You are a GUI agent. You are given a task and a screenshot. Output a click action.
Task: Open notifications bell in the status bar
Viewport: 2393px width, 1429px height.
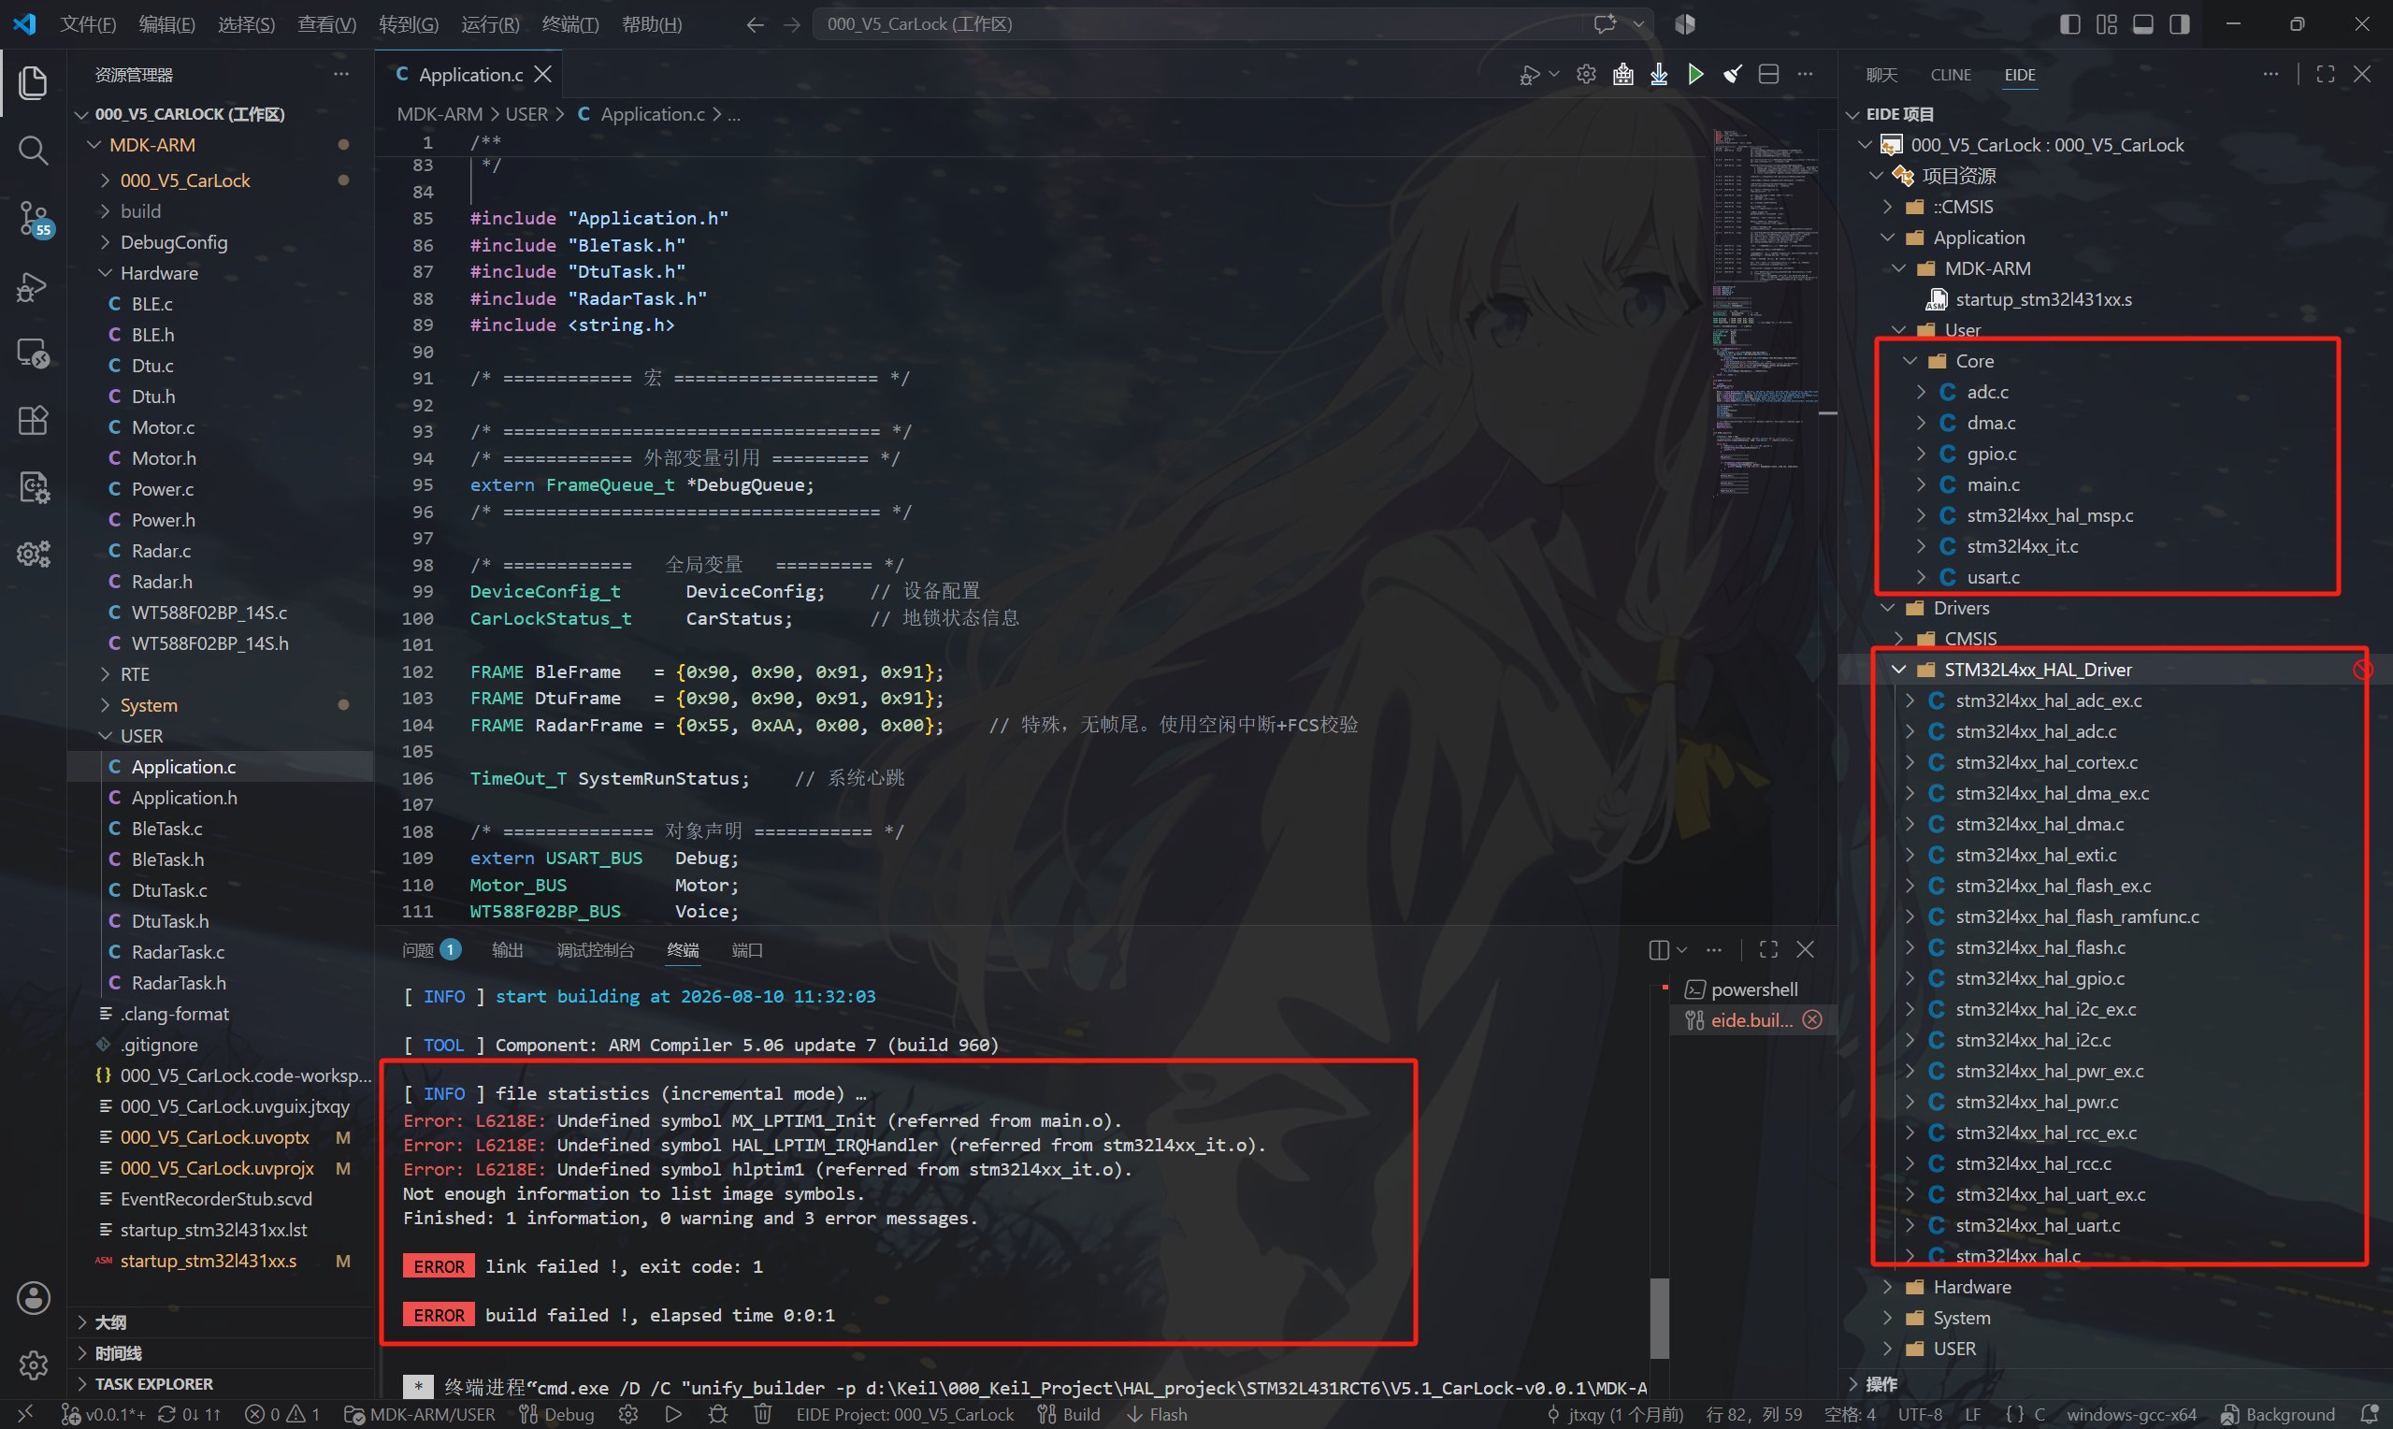pos(2370,1414)
